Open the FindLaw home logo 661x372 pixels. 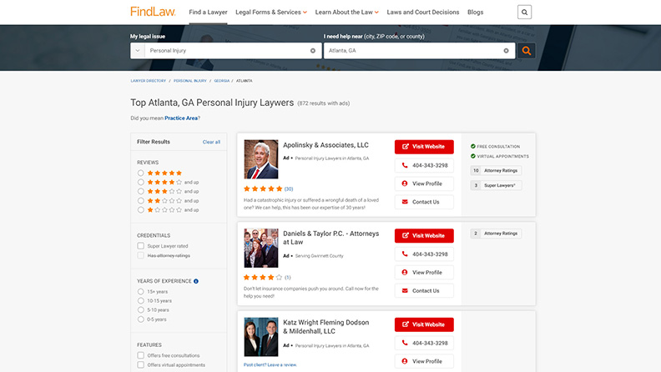pyautogui.click(x=153, y=12)
